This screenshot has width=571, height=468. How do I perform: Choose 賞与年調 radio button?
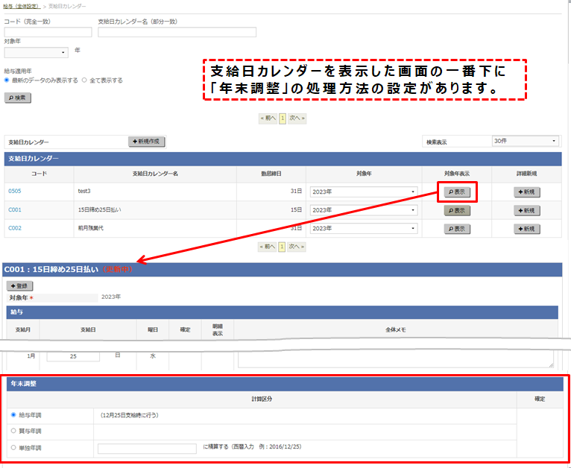[x=13, y=431]
